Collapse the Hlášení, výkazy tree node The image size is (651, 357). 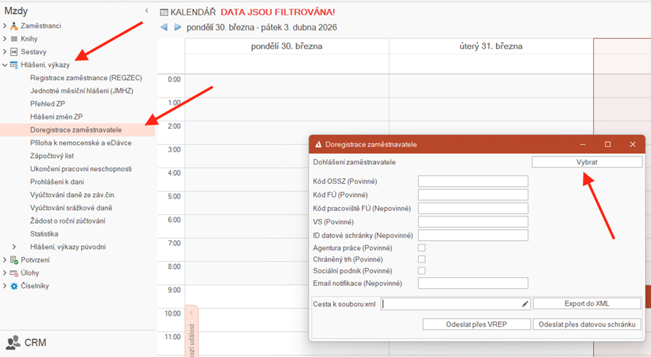tap(5, 65)
